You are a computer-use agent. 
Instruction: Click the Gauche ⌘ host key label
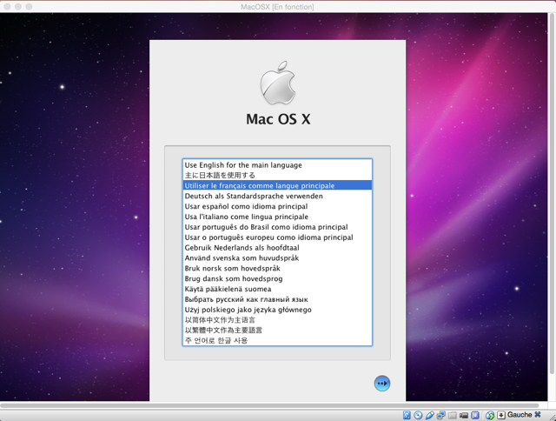click(524, 415)
